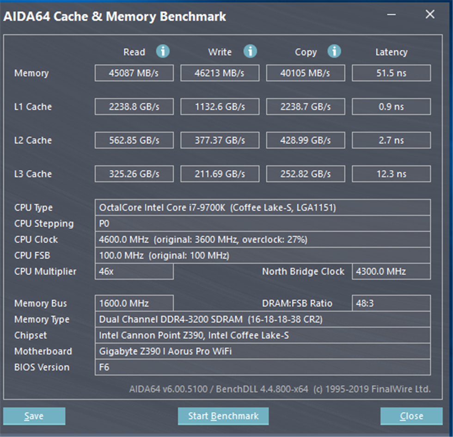Click the CPU FSB 100.0 MHz field

click(x=263, y=255)
